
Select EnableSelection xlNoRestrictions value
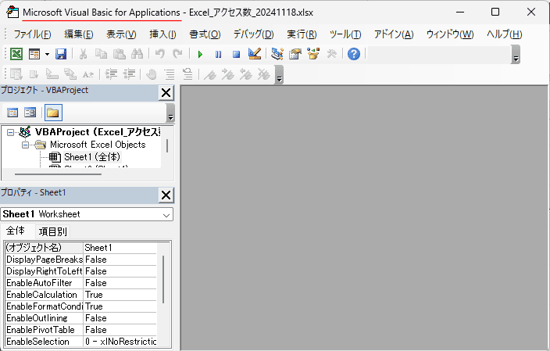click(120, 342)
